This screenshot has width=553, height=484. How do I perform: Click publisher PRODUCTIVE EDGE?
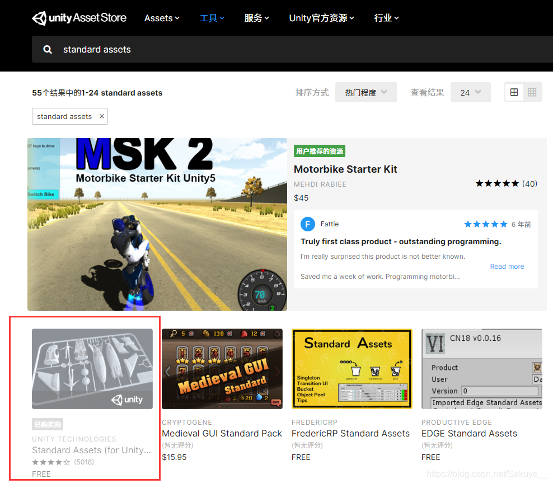point(457,422)
